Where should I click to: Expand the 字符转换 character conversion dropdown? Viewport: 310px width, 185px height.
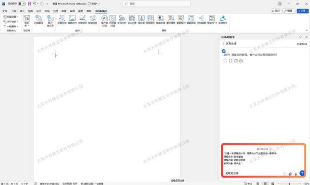11,22
